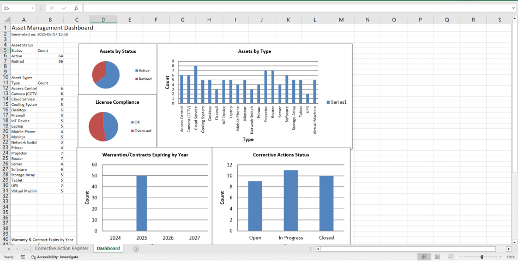Click the zoom slider handle
This screenshot has width=518, height=261.
pyautogui.click(x=482, y=257)
